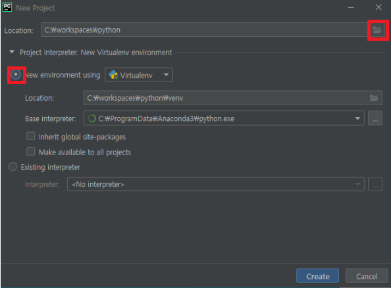Viewport: 391px width, 288px height.
Task: Expand the Base interpreter dropdown arrow
Action: click(x=357, y=118)
